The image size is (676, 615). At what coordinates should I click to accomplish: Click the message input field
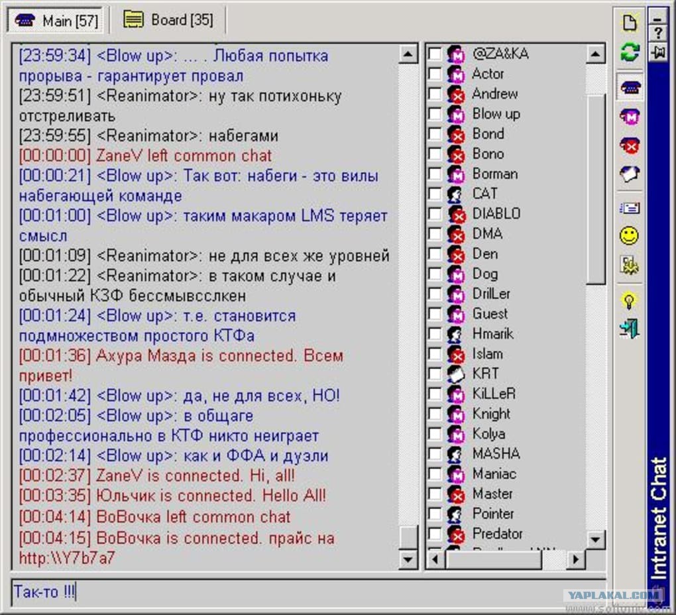(x=308, y=591)
